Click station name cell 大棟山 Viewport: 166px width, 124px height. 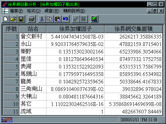33,97
